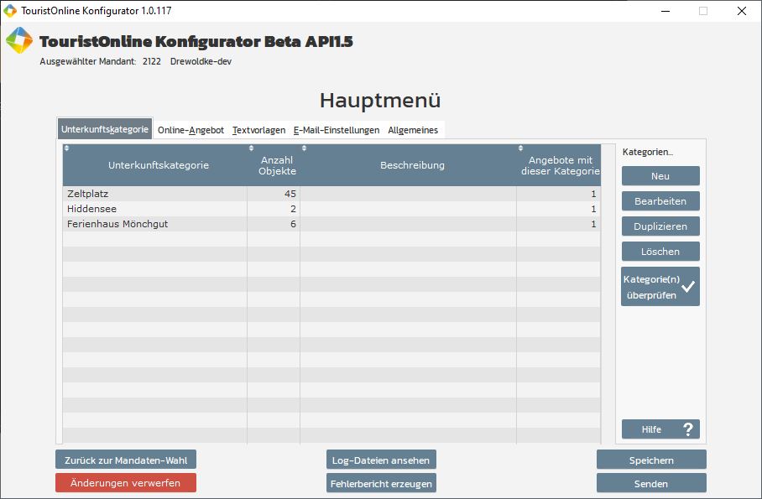The image size is (762, 499).
Task: Open Log-Dateien ansehen
Action: (x=381, y=460)
